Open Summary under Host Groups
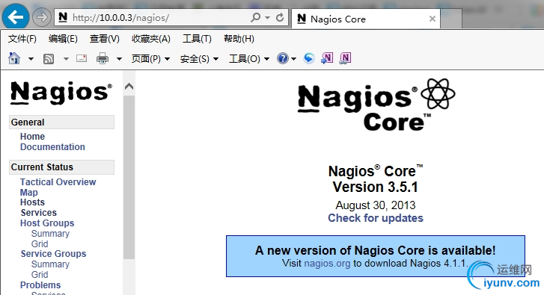This screenshot has width=544, height=295. [x=50, y=233]
